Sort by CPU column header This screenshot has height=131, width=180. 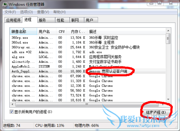point(61,32)
